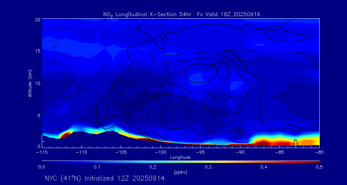The width and height of the screenshot is (347, 185).
Task: Click longitude tick label '-105'
Action: (x=121, y=153)
